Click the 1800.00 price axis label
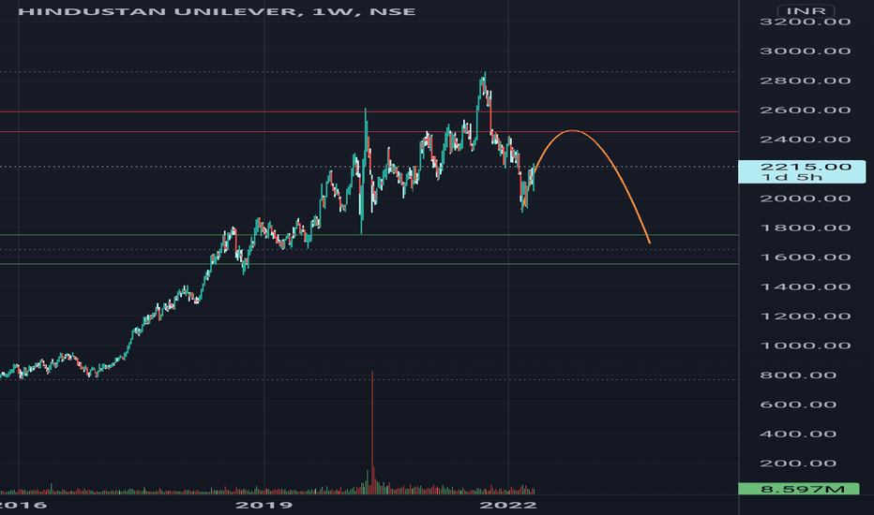 (806, 228)
